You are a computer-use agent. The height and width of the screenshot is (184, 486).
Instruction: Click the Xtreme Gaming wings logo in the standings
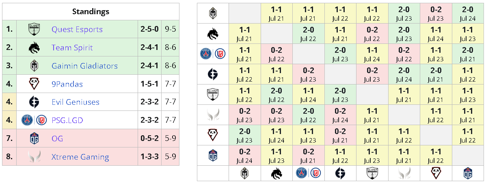click(x=34, y=157)
